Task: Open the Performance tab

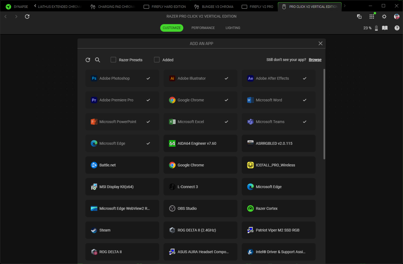Action: point(203,28)
